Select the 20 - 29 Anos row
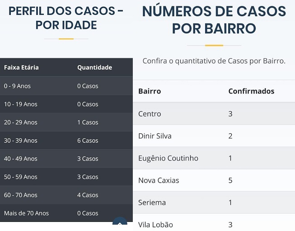 (x=66, y=122)
